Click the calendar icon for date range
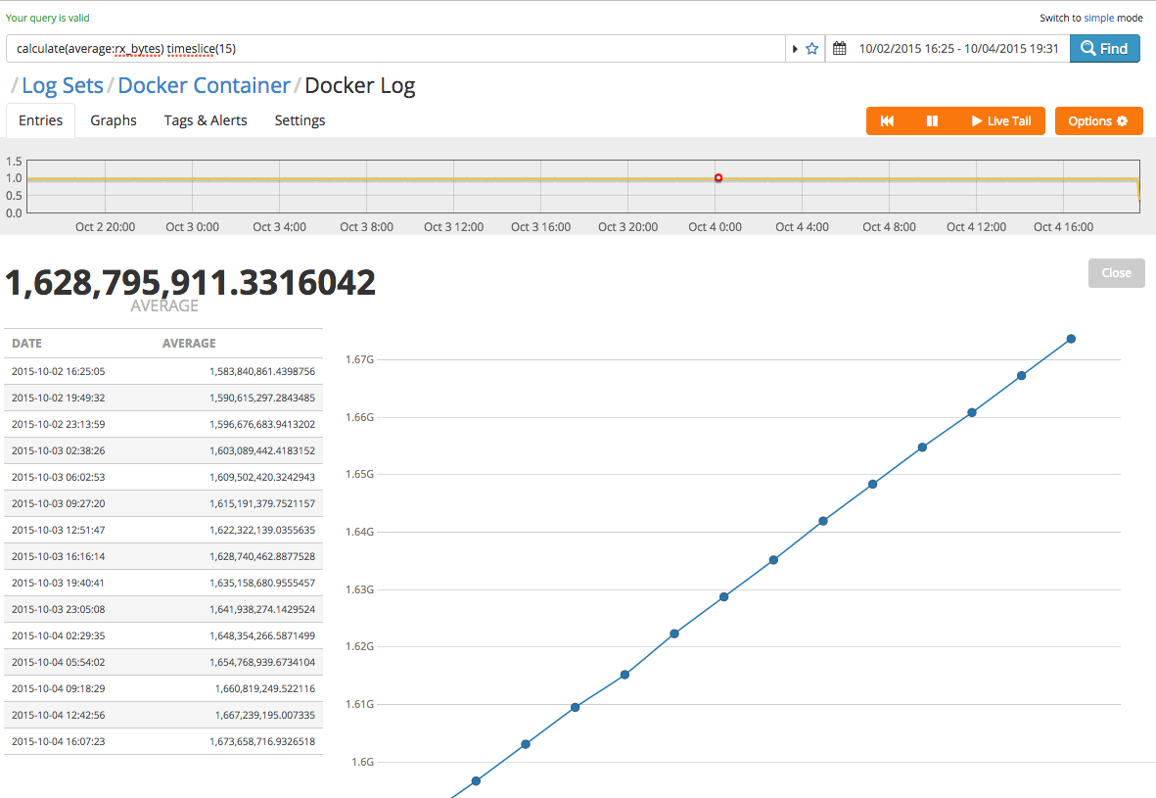This screenshot has height=798, width=1156. 839,49
